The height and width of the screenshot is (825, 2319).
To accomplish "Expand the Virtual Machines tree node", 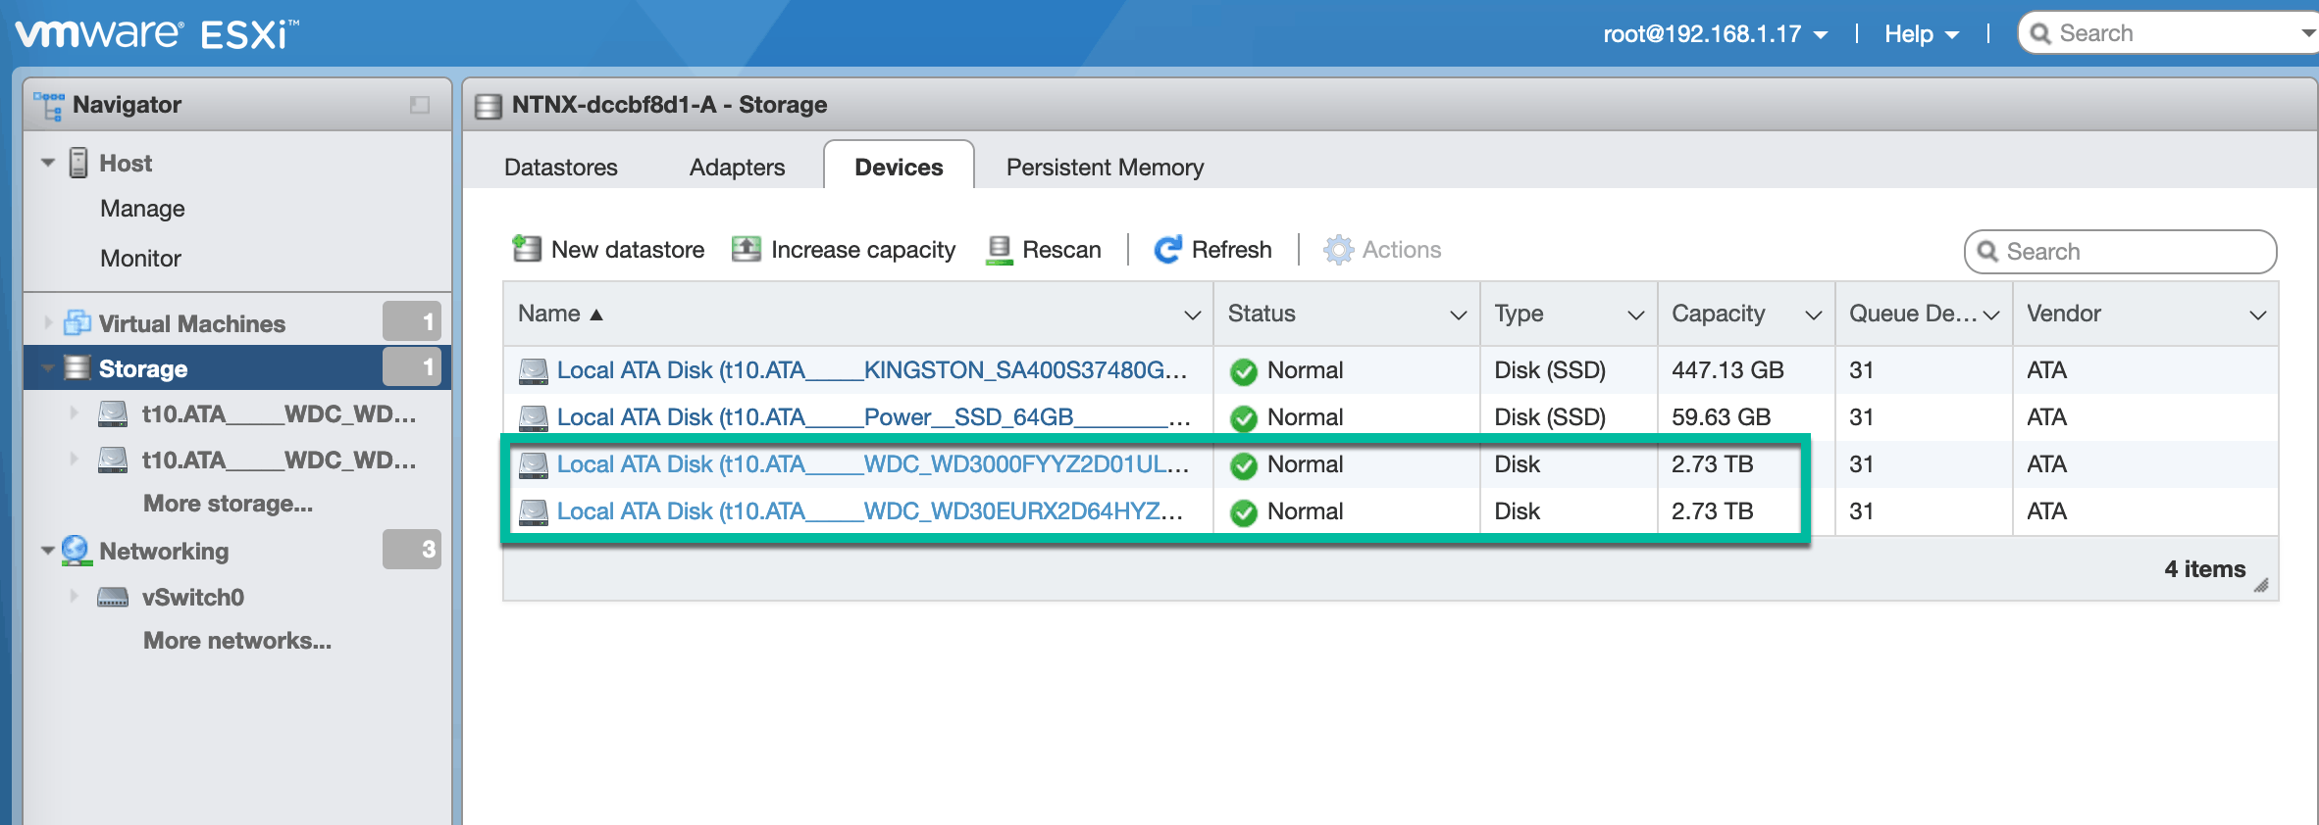I will (x=47, y=322).
